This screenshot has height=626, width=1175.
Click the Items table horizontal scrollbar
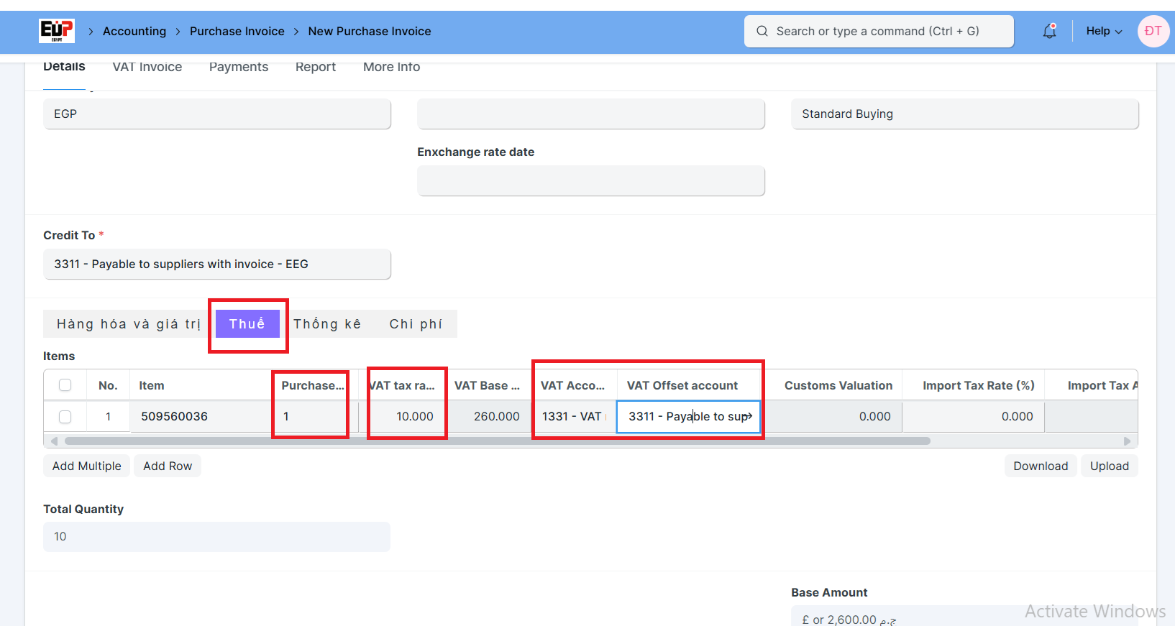tap(496, 441)
